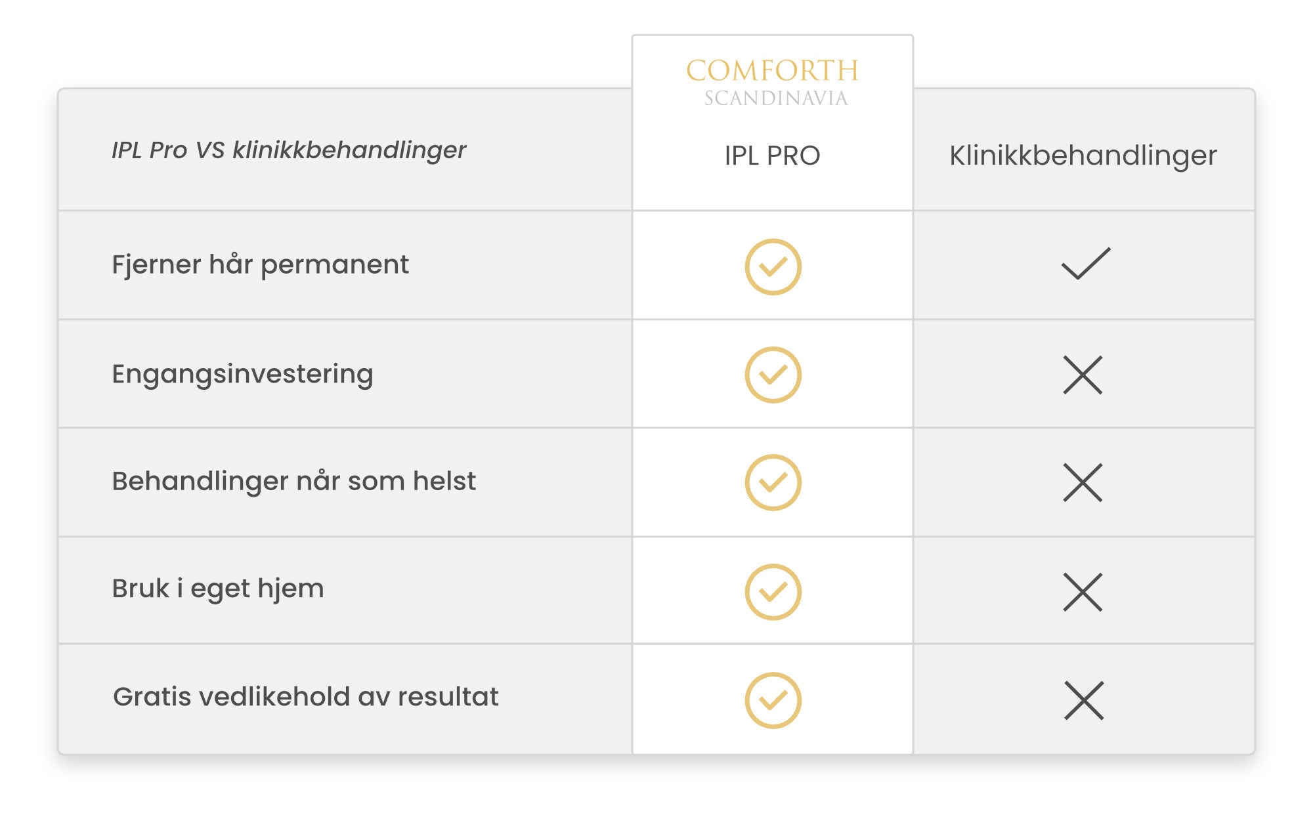The width and height of the screenshot is (1313, 836).
Task: Click gold checkmark in Engangsinvestering row
Action: [x=773, y=375]
